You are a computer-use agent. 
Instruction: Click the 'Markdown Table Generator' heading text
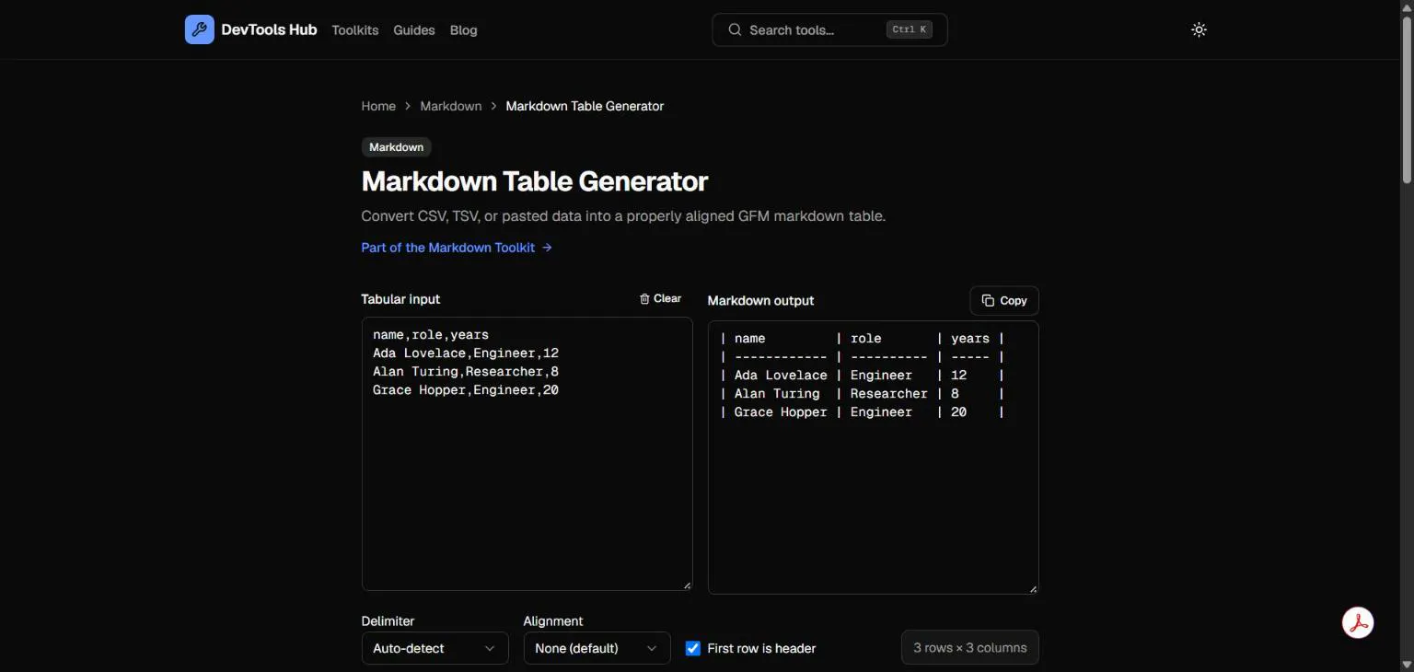[535, 181]
